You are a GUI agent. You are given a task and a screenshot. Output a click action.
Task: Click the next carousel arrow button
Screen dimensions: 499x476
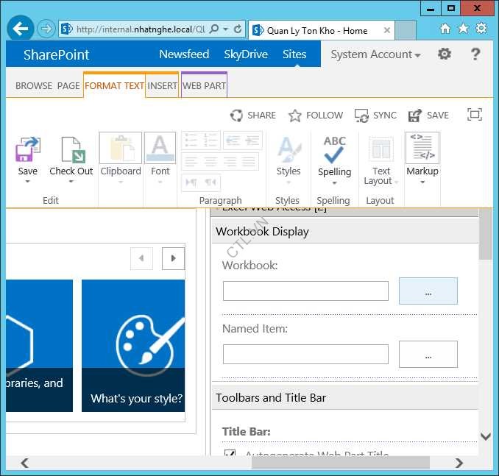(173, 258)
